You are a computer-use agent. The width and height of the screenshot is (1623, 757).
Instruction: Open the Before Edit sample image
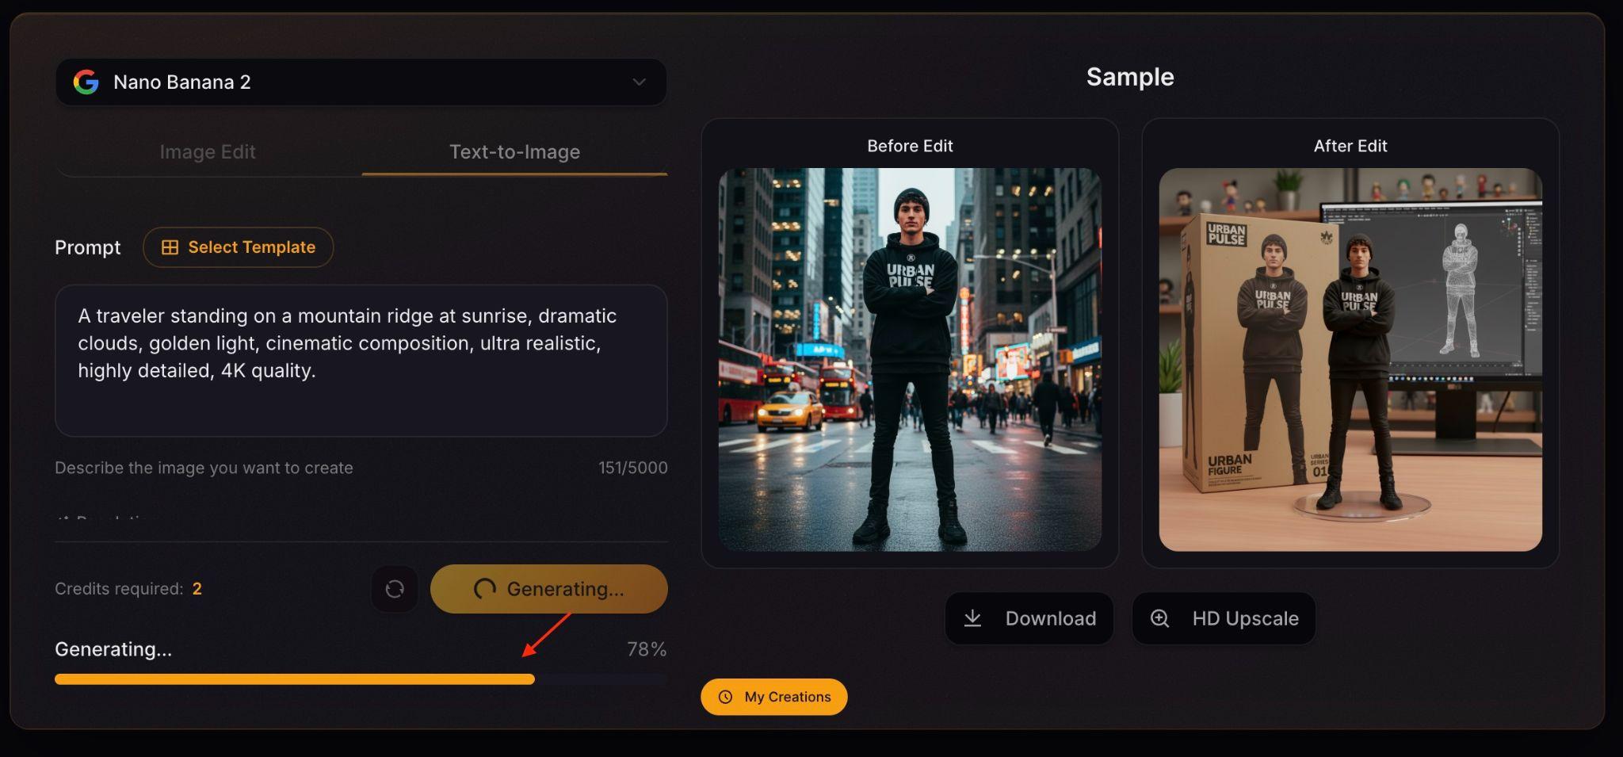(910, 359)
